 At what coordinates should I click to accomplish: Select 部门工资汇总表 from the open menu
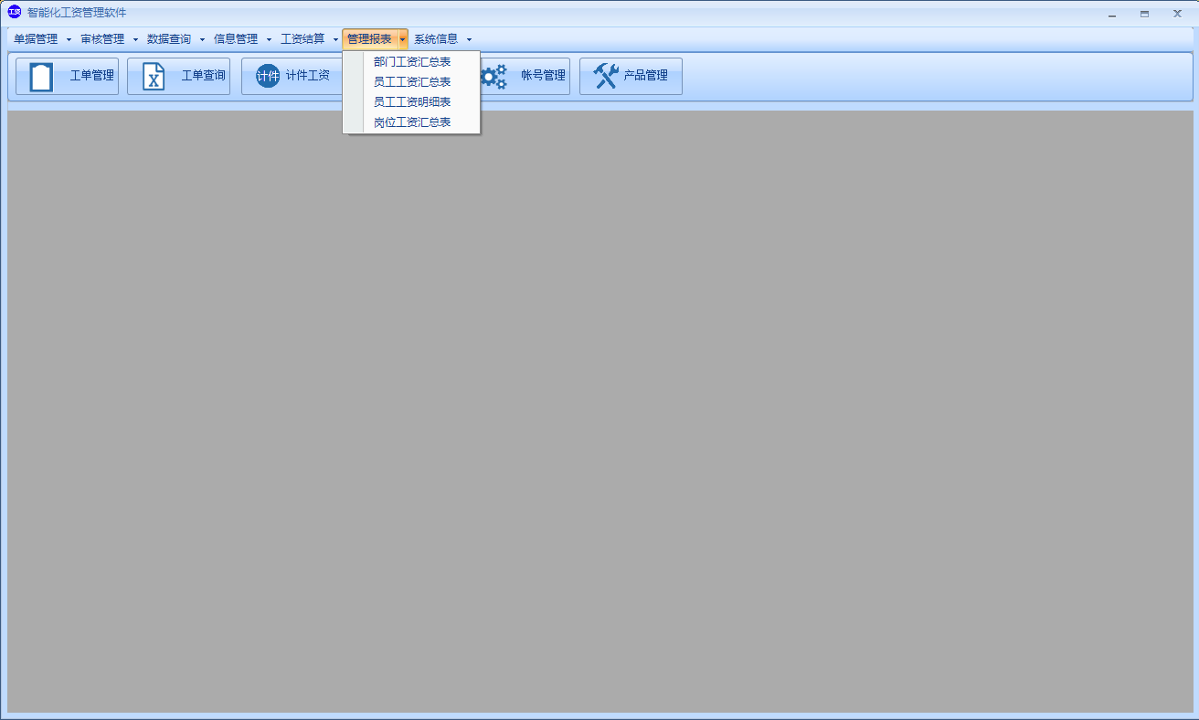[x=412, y=62]
